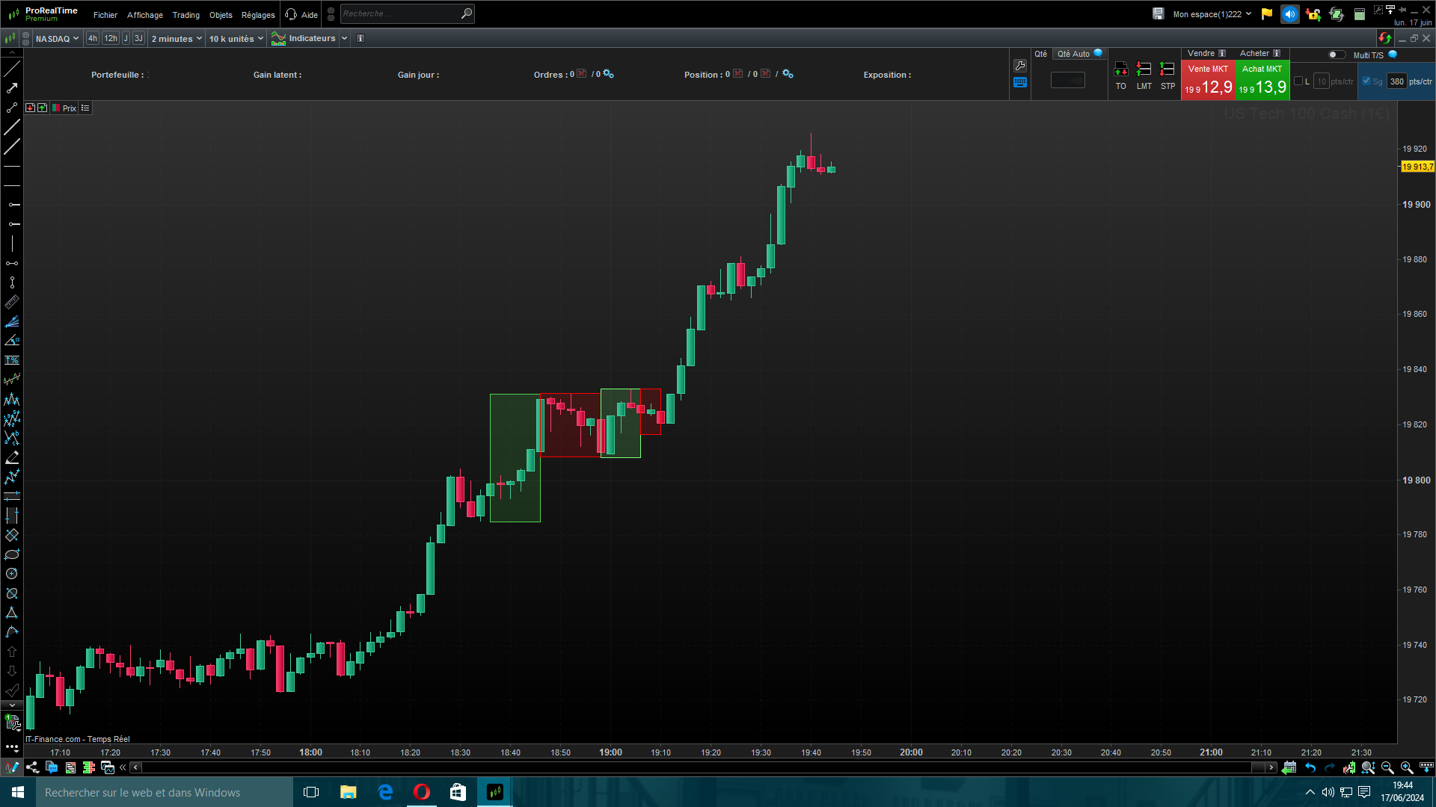
Task: Toggle the Multi T/S switch
Action: click(x=1336, y=55)
